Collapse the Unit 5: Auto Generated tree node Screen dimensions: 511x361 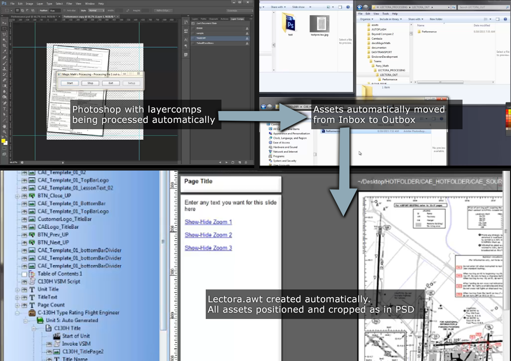pos(25,320)
